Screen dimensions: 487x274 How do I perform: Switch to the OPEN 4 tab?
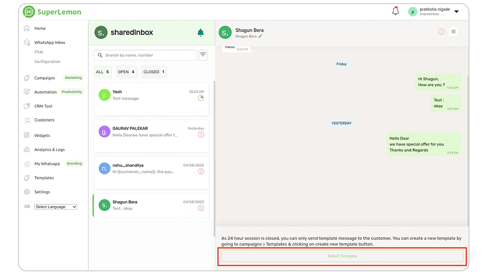click(126, 72)
